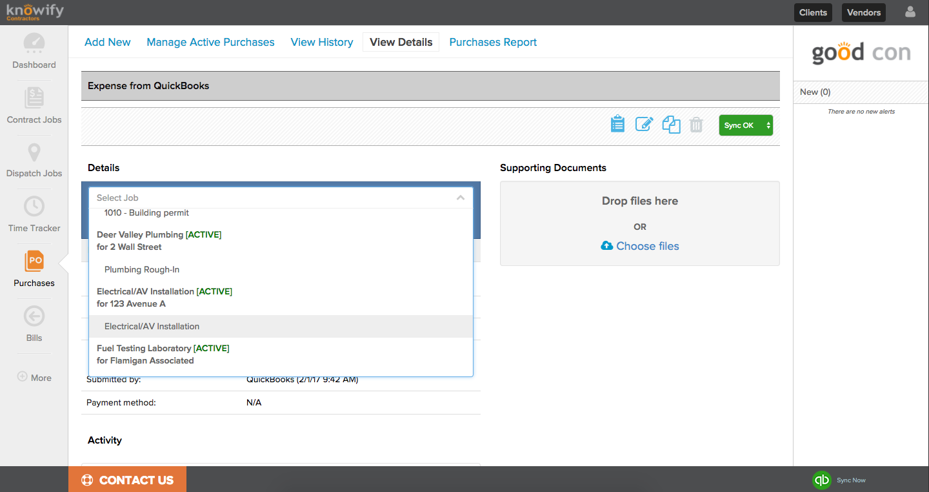
Task: Go to Dispatch Jobs via sidebar pin icon
Action: click(x=34, y=153)
